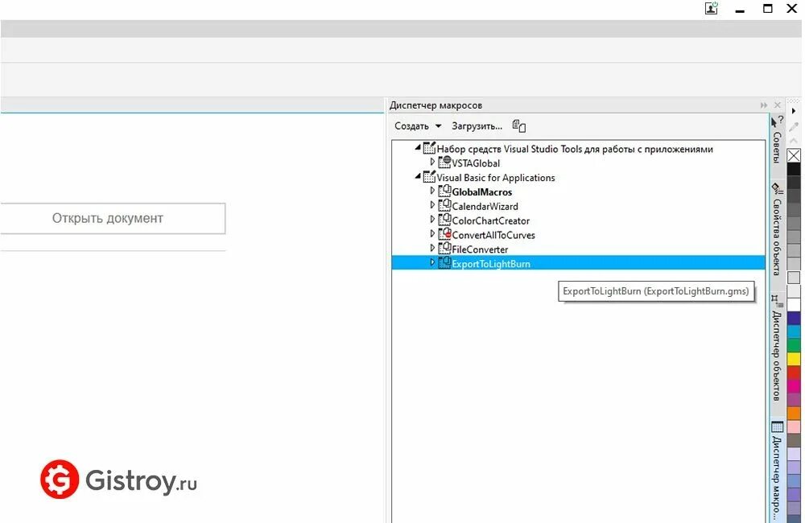The height and width of the screenshot is (523, 805).
Task: Pick the white color swatch
Action: click(794, 305)
